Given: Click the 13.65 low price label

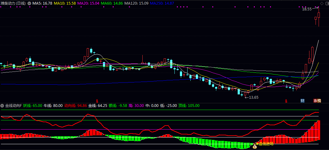Looking at the screenshot, I should [x=254, y=97].
